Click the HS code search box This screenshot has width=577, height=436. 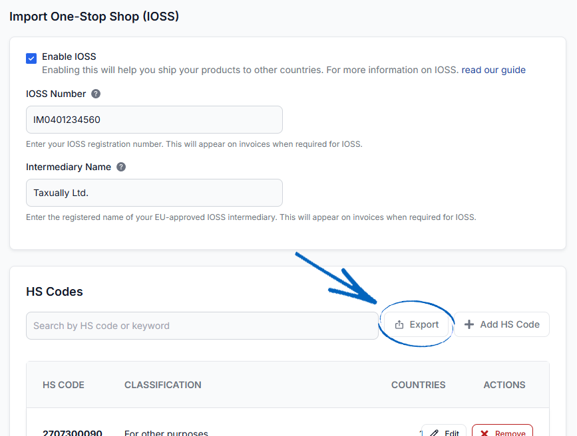[x=202, y=326]
